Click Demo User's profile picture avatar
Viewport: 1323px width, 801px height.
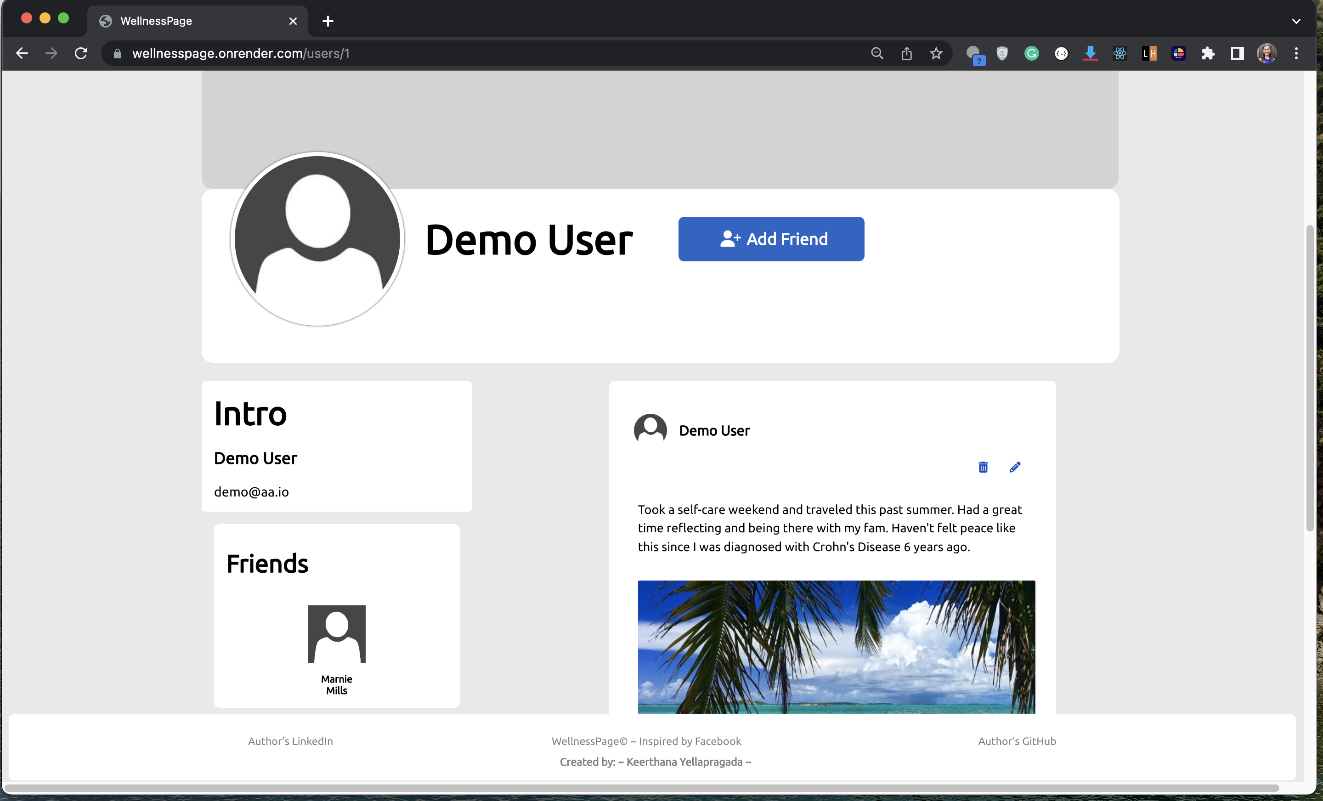(317, 239)
